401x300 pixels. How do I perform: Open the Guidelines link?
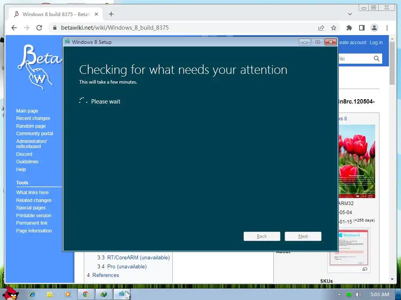coord(27,162)
